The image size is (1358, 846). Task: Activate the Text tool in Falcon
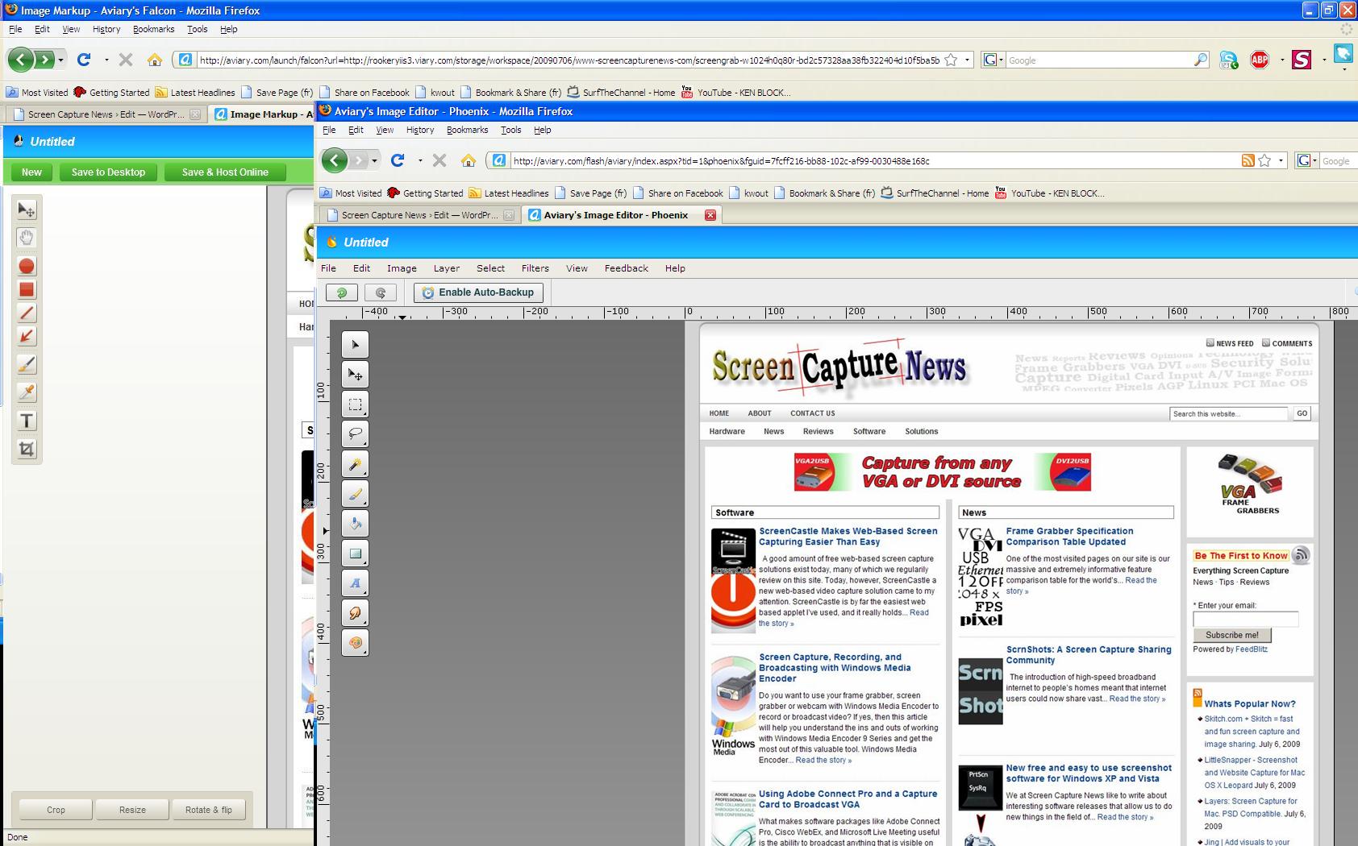tap(27, 421)
